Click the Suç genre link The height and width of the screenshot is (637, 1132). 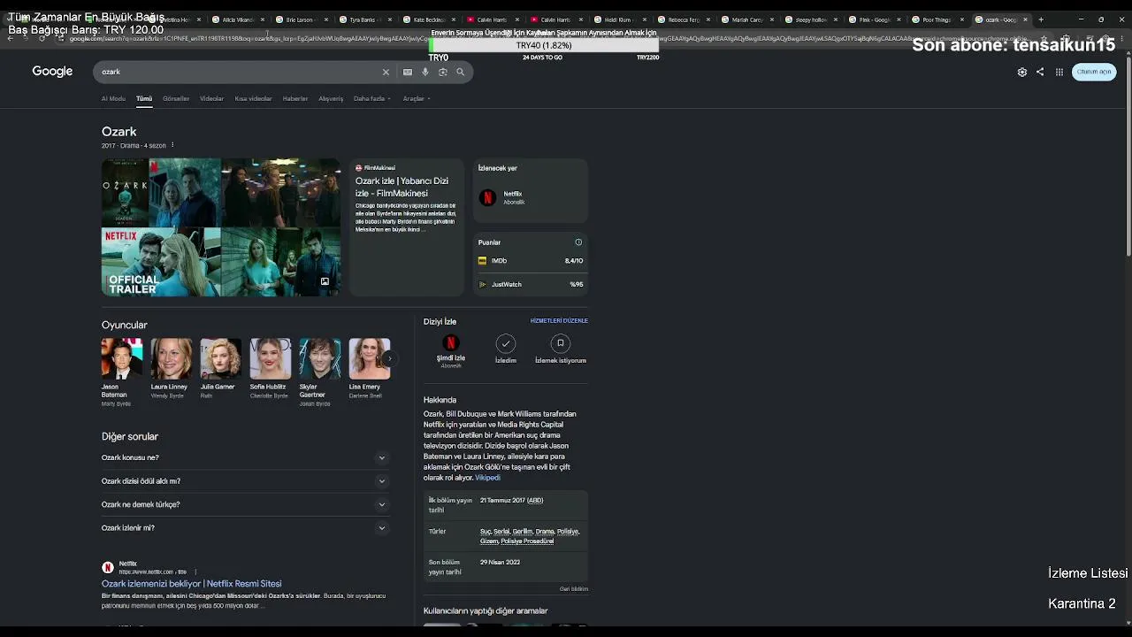pyautogui.click(x=486, y=532)
